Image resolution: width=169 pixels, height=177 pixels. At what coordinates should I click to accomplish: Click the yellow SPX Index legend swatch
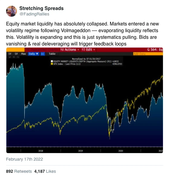52,64
